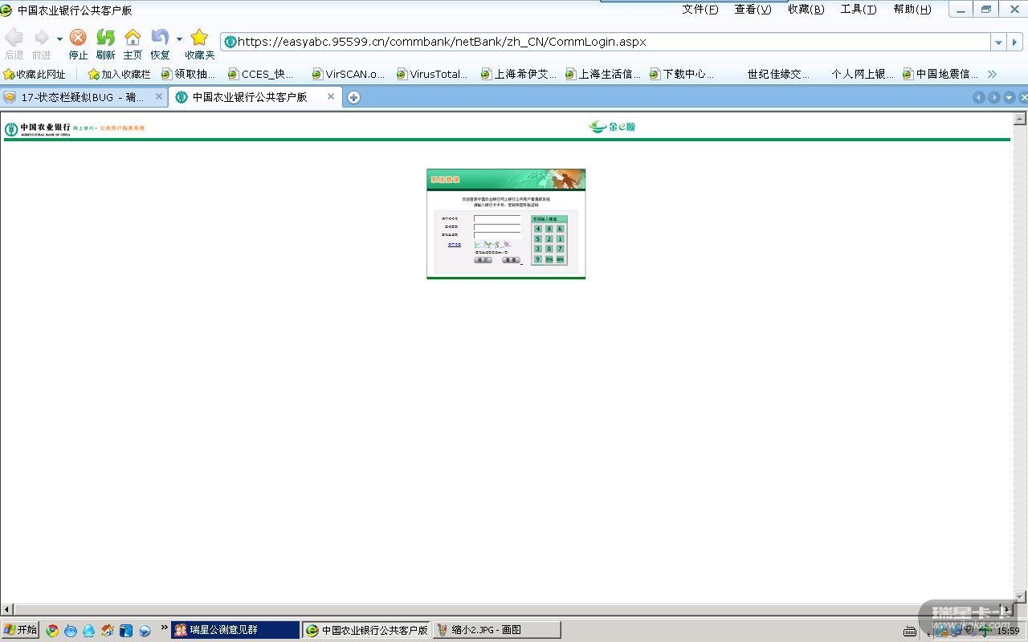This screenshot has width=1028, height=642.
Task: Click the captcha verification image
Action: pos(493,244)
